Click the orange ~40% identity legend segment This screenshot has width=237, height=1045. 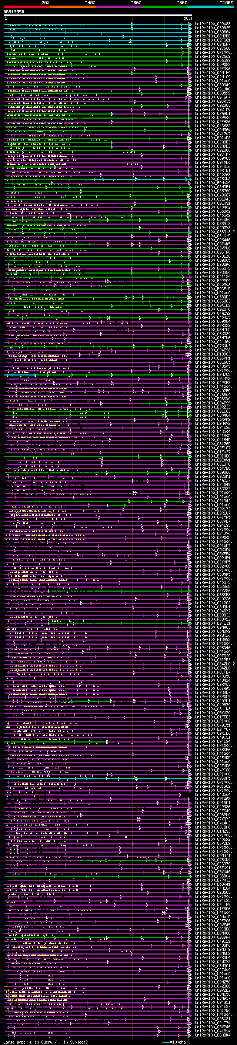[73, 7]
